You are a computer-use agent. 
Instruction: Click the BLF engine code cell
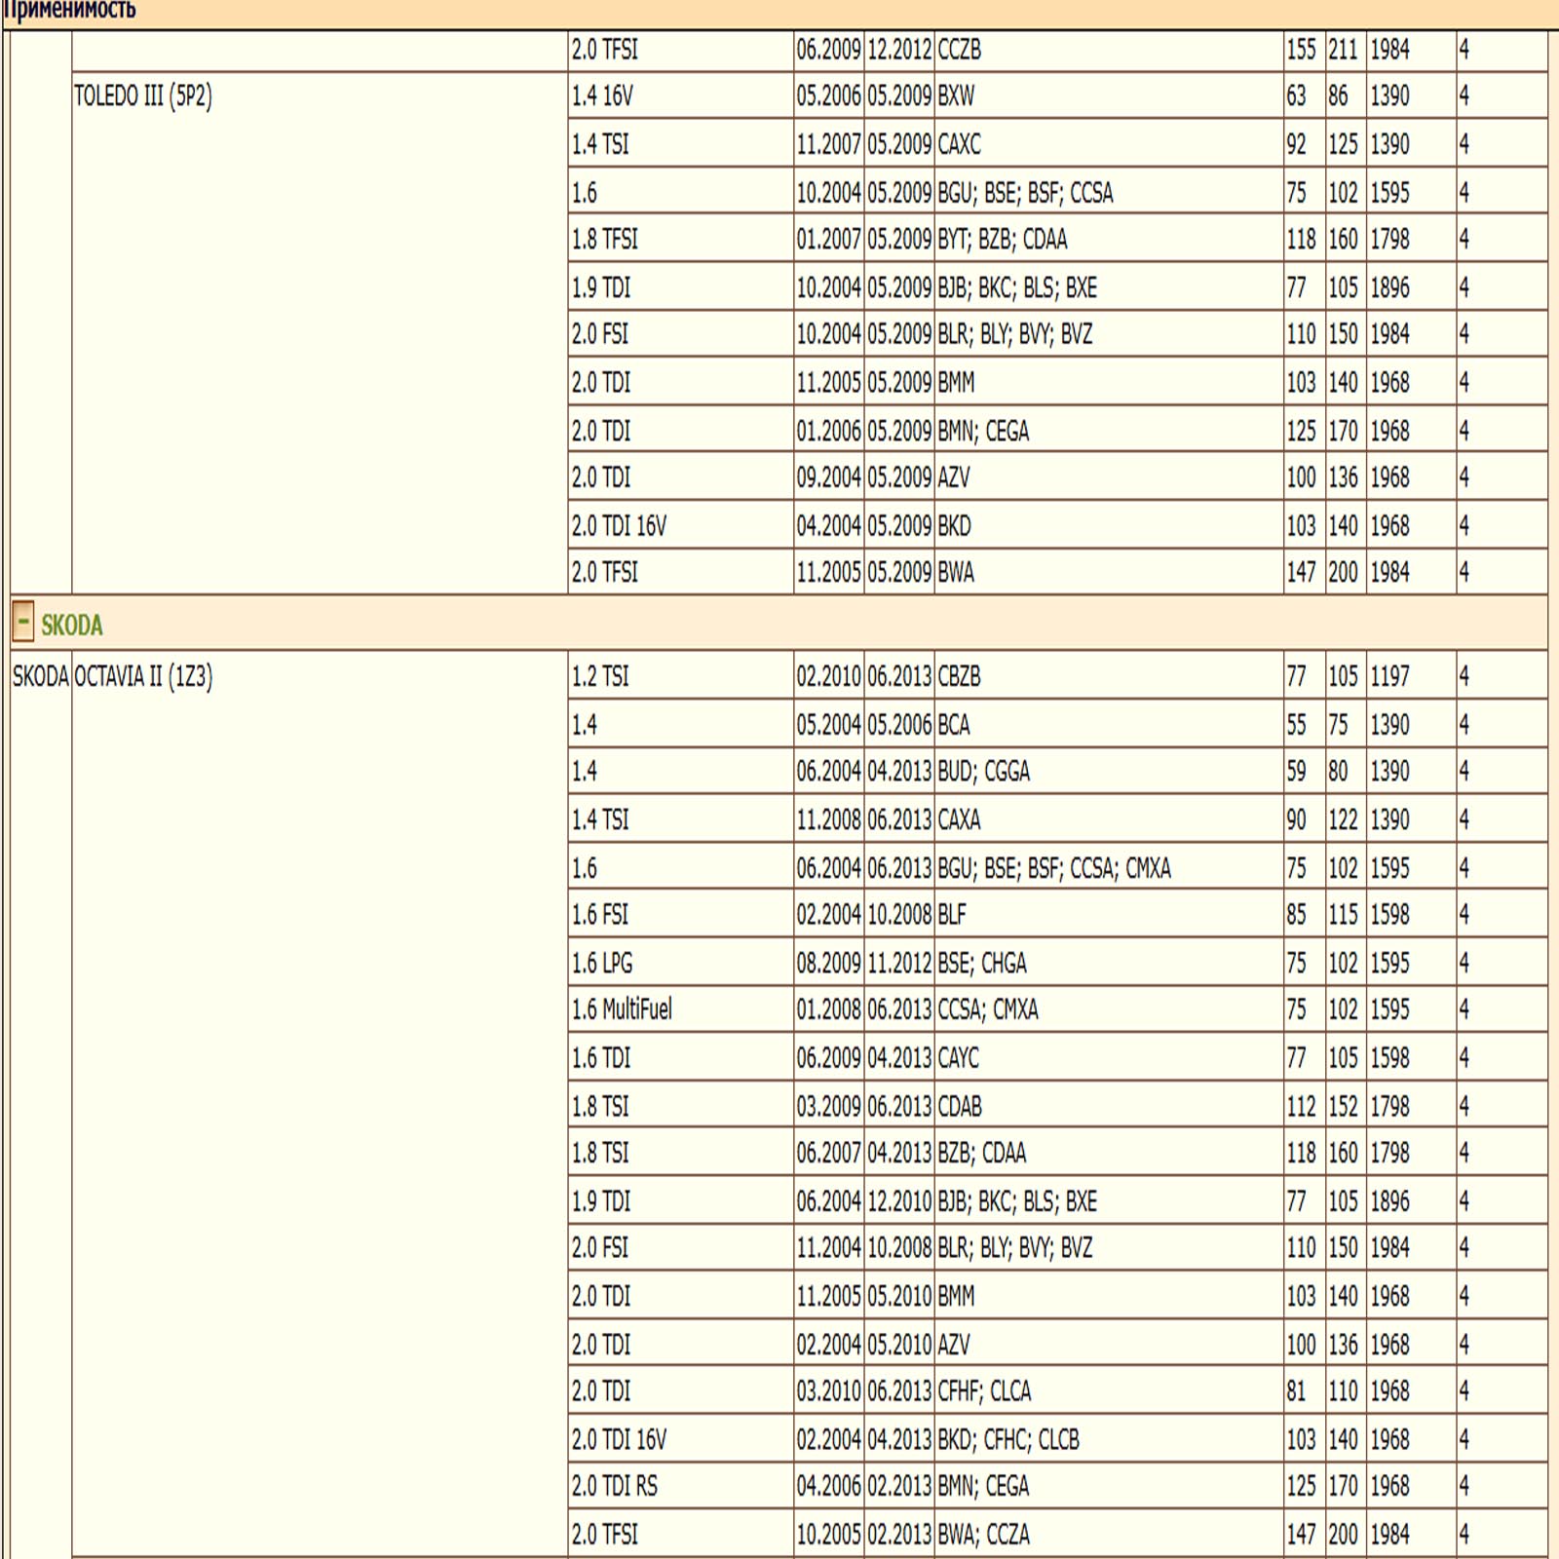coord(952,915)
